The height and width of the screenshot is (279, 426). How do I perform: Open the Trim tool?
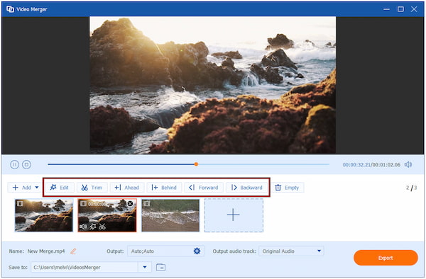pos(92,188)
